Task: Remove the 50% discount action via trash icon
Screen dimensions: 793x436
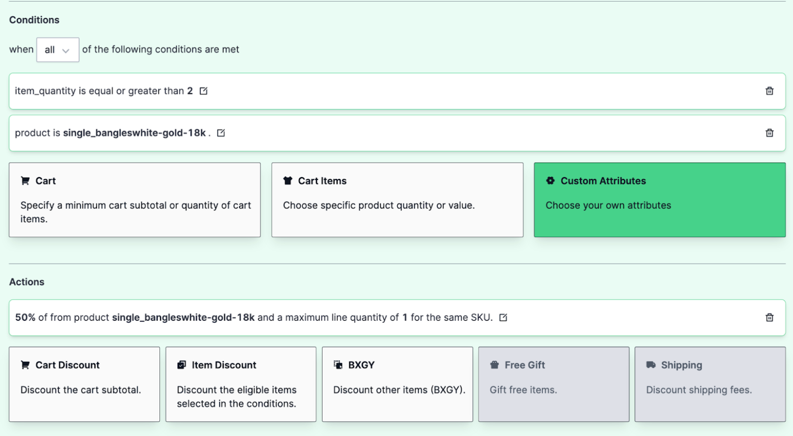Action: point(769,317)
